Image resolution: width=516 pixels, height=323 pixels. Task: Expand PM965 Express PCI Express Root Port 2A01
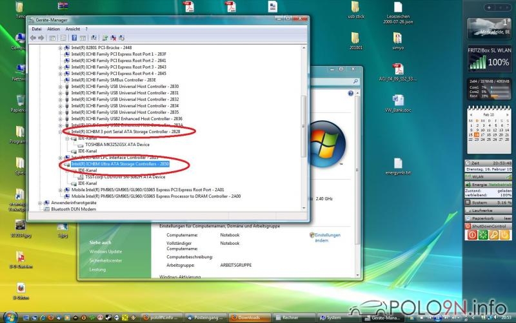(x=60, y=190)
